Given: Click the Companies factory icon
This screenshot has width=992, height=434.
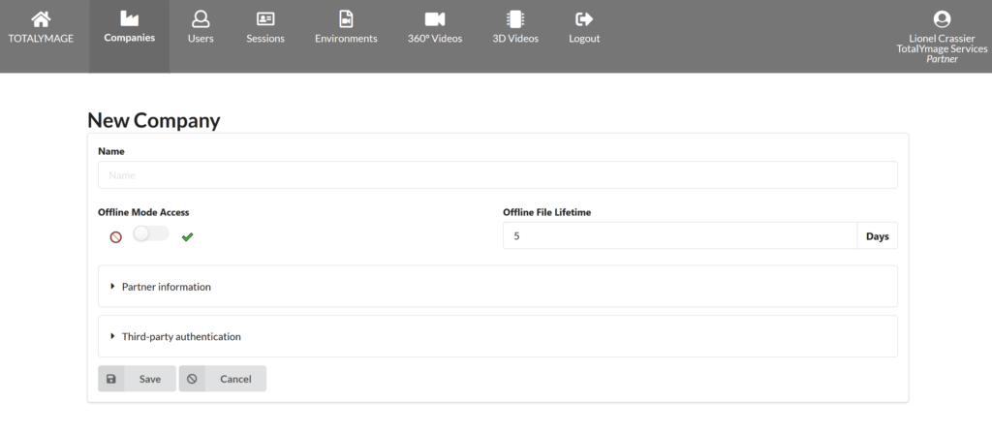Looking at the screenshot, I should tap(129, 19).
